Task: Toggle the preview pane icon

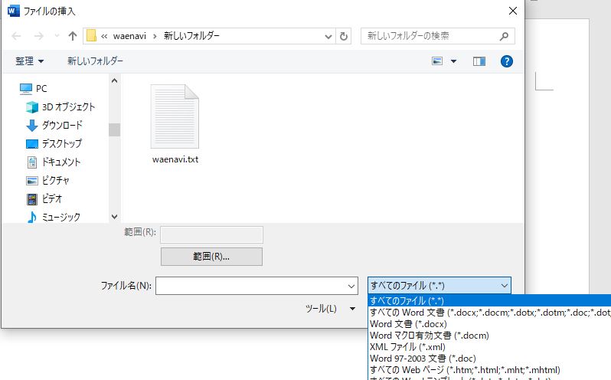Action: pos(479,61)
